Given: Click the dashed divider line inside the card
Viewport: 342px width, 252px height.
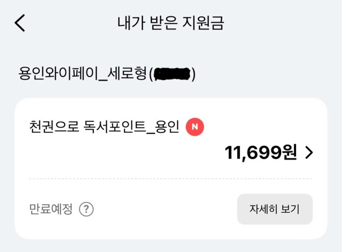Looking at the screenshot, I should (170, 178).
